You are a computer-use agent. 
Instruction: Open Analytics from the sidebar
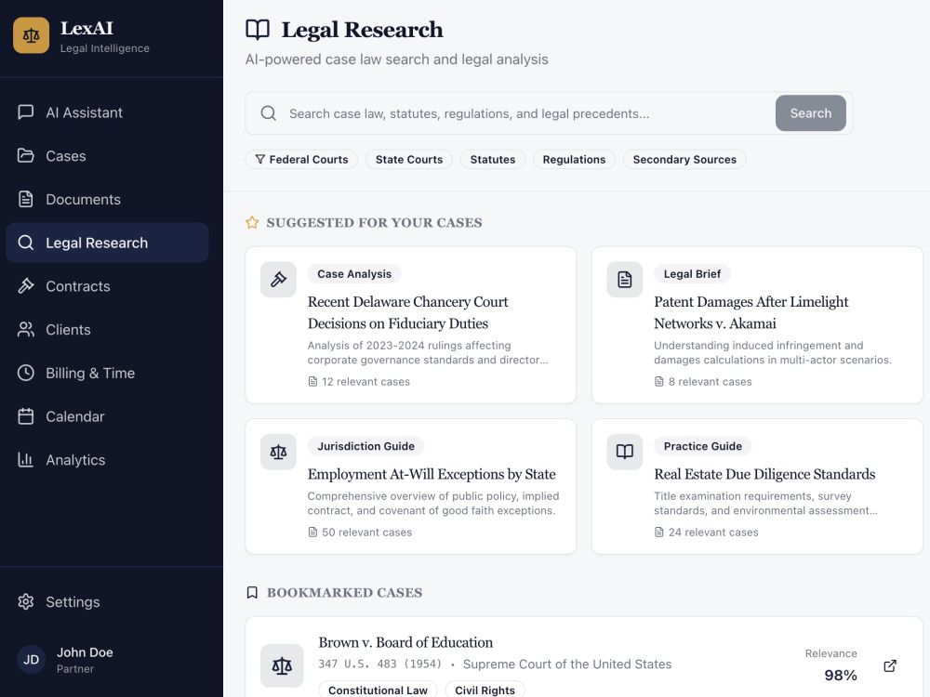[107, 459]
